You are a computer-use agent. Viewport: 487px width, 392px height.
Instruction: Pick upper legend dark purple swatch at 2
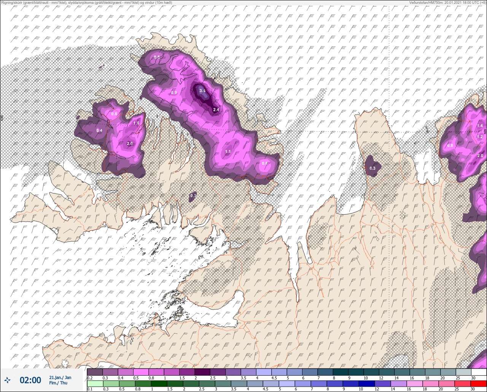tap(202, 372)
